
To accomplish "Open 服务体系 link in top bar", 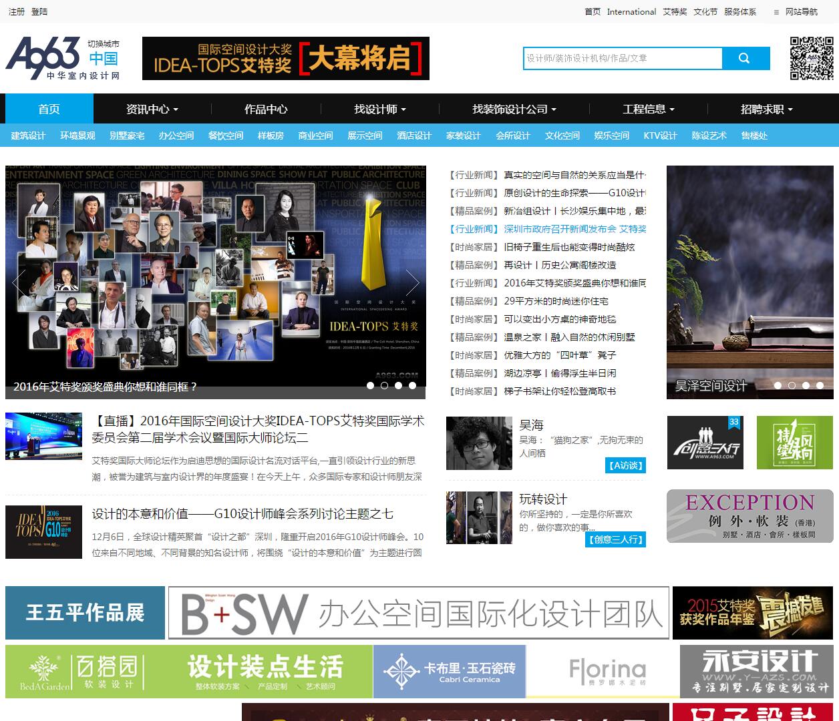I will click(740, 12).
